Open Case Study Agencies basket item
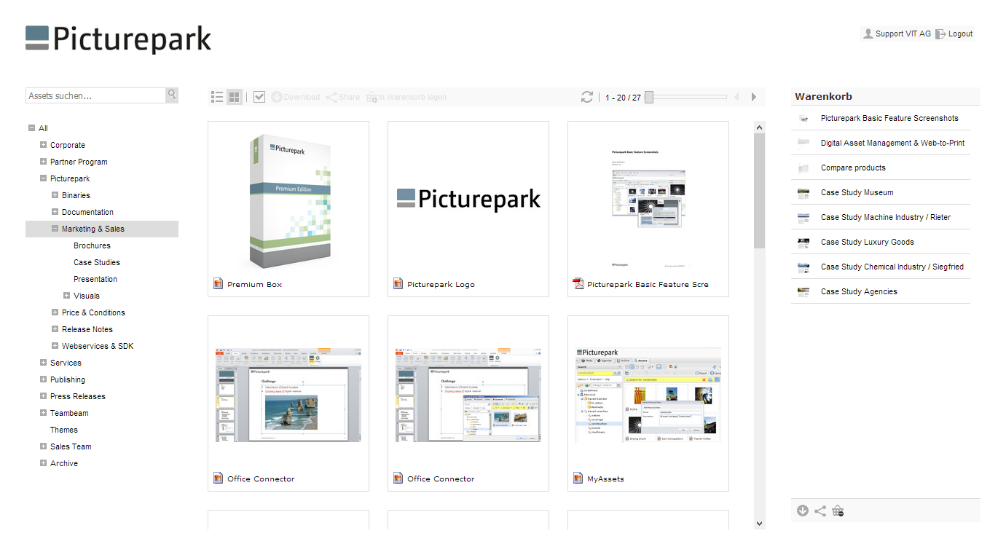 click(859, 291)
